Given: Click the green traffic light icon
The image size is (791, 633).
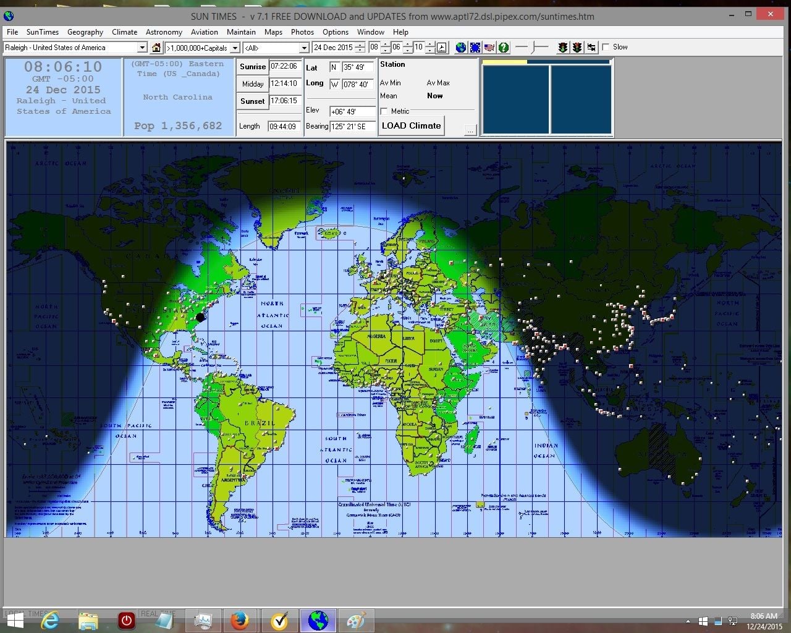Looking at the screenshot, I should point(563,48).
